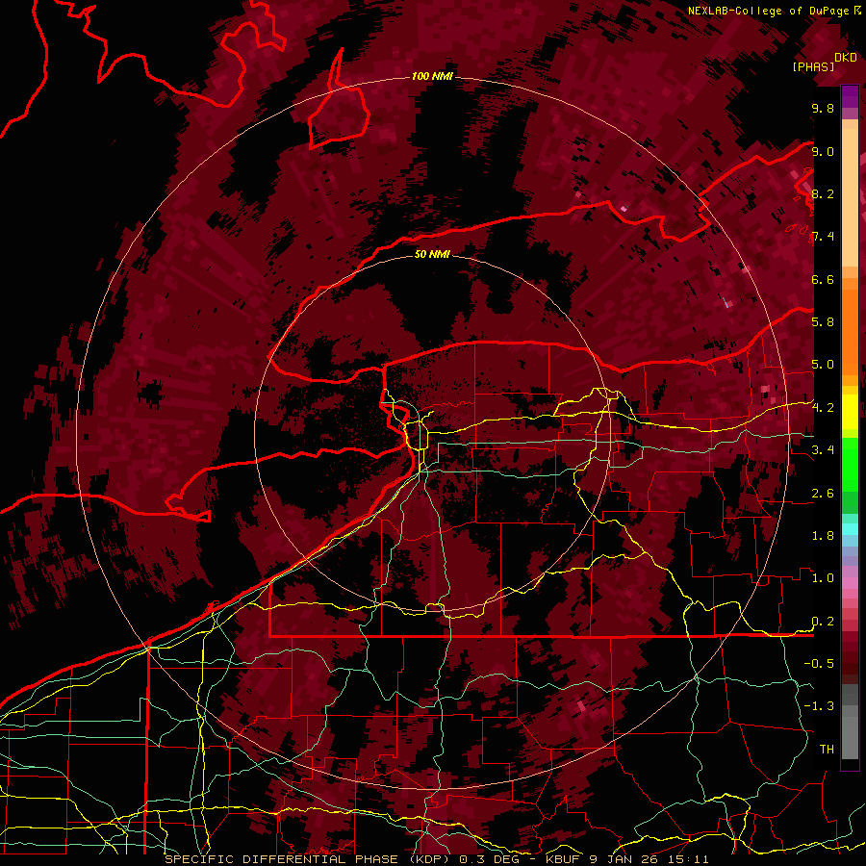Click the 8.2 value on the color scale
This screenshot has width=866, height=866.
[823, 193]
